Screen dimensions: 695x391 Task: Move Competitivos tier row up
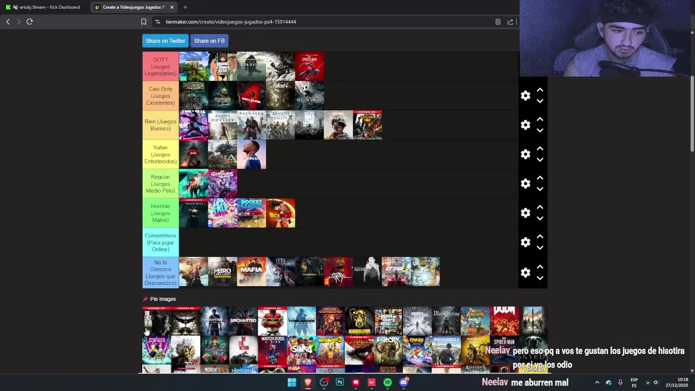pyautogui.click(x=540, y=237)
